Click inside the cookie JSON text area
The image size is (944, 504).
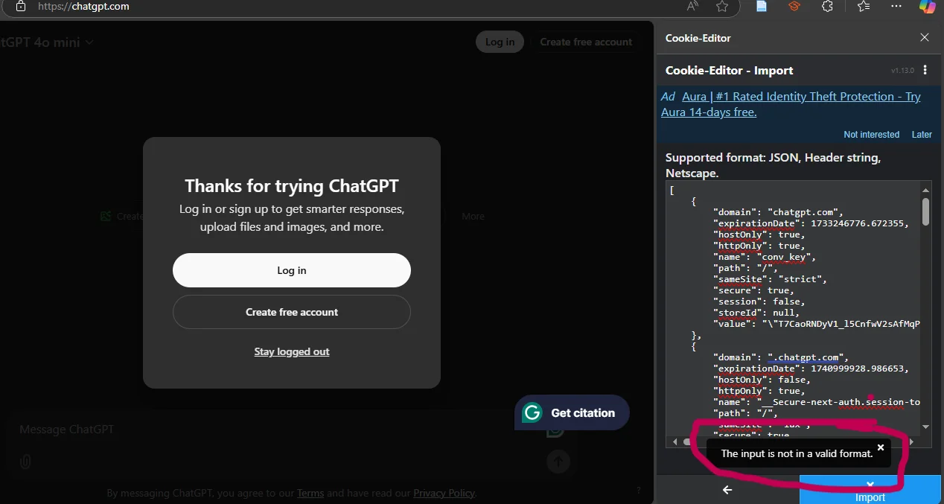(793, 307)
